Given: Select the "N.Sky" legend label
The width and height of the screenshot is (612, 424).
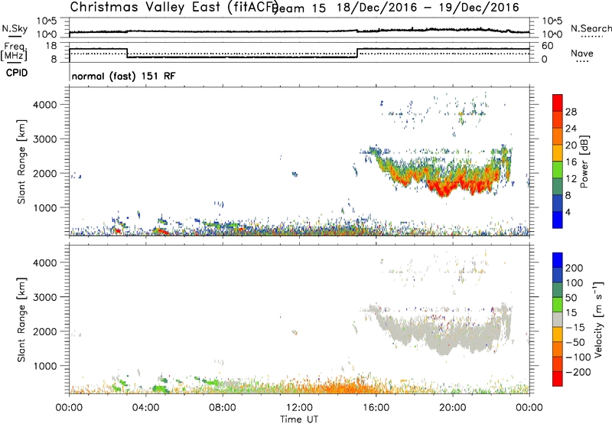Looking at the screenshot, I should 15,28.
